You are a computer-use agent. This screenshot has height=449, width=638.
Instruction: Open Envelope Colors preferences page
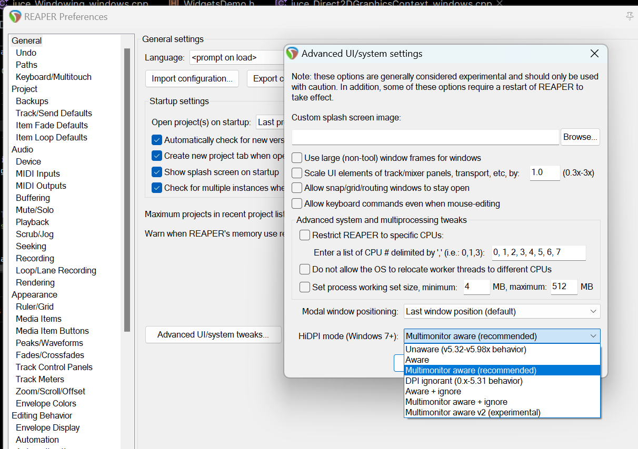(x=46, y=403)
